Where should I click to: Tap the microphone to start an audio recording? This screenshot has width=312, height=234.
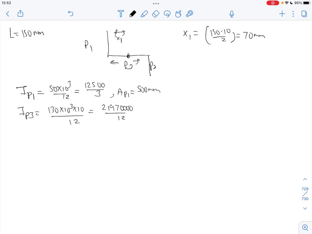click(x=232, y=14)
